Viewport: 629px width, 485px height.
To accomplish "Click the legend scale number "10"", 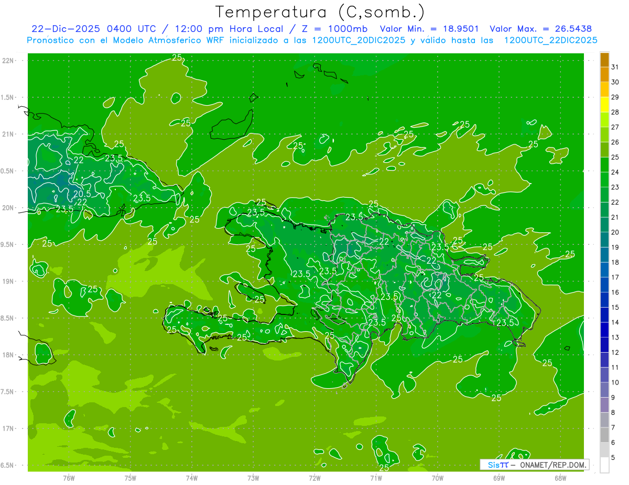I will click(x=615, y=382).
